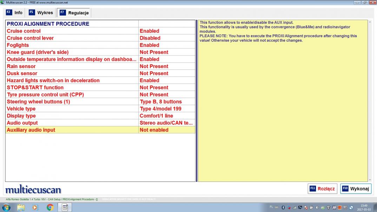Click the Multiecuscan taskbar icon

click(x=65, y=207)
